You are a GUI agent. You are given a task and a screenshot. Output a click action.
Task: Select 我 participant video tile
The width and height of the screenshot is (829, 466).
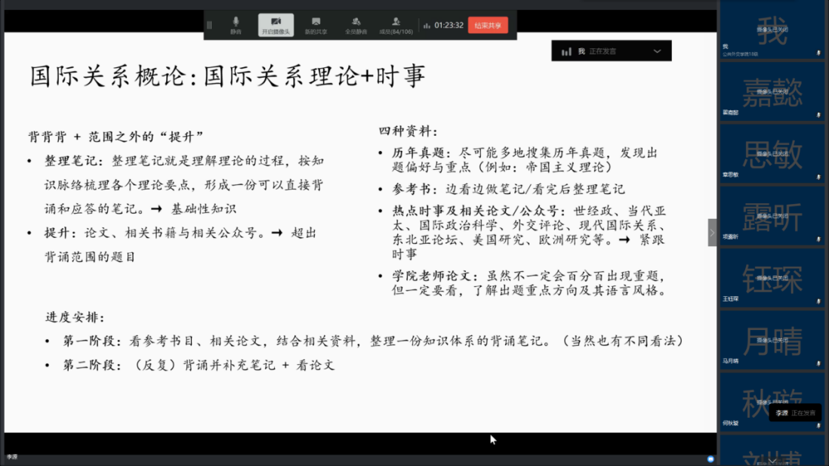click(772, 32)
